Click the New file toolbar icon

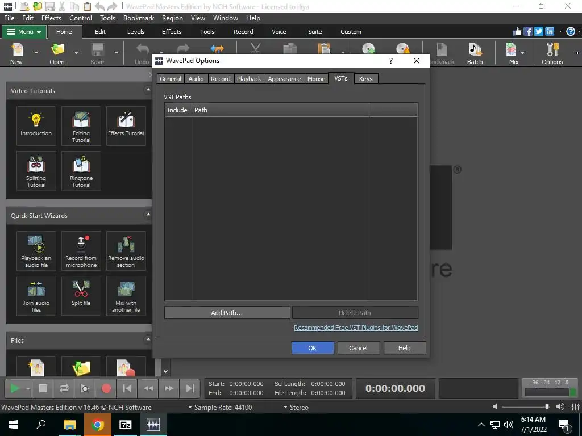[16, 53]
